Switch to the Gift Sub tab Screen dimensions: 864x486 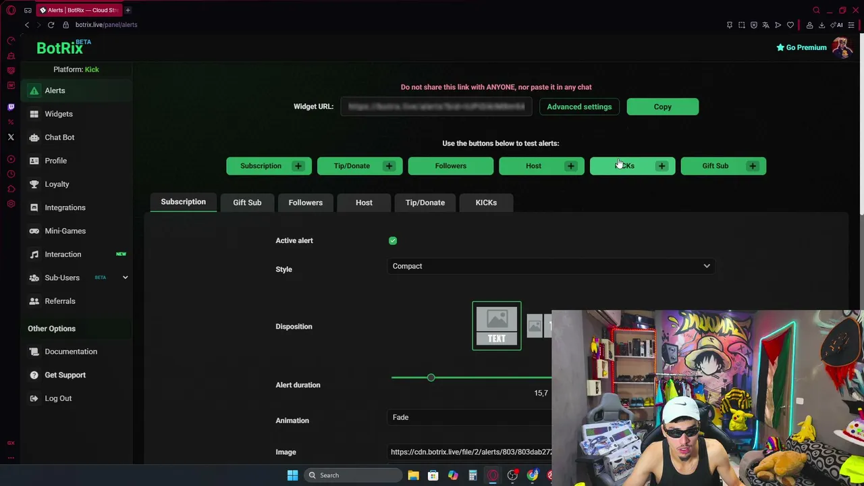pos(247,202)
